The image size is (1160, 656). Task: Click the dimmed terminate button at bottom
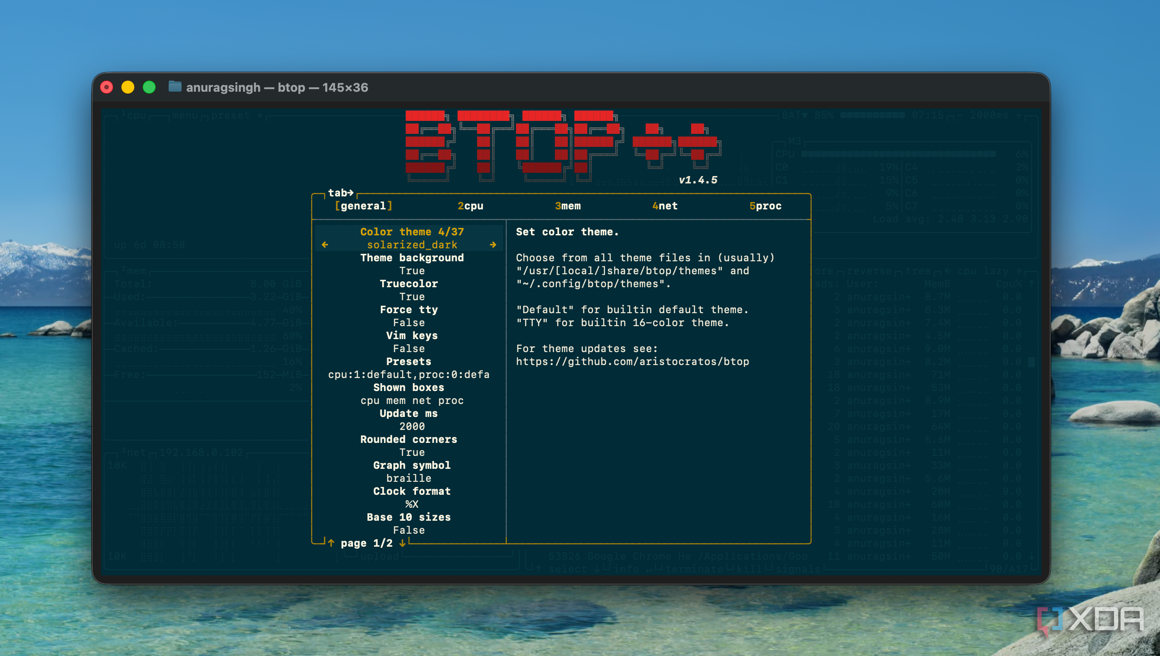(x=694, y=569)
